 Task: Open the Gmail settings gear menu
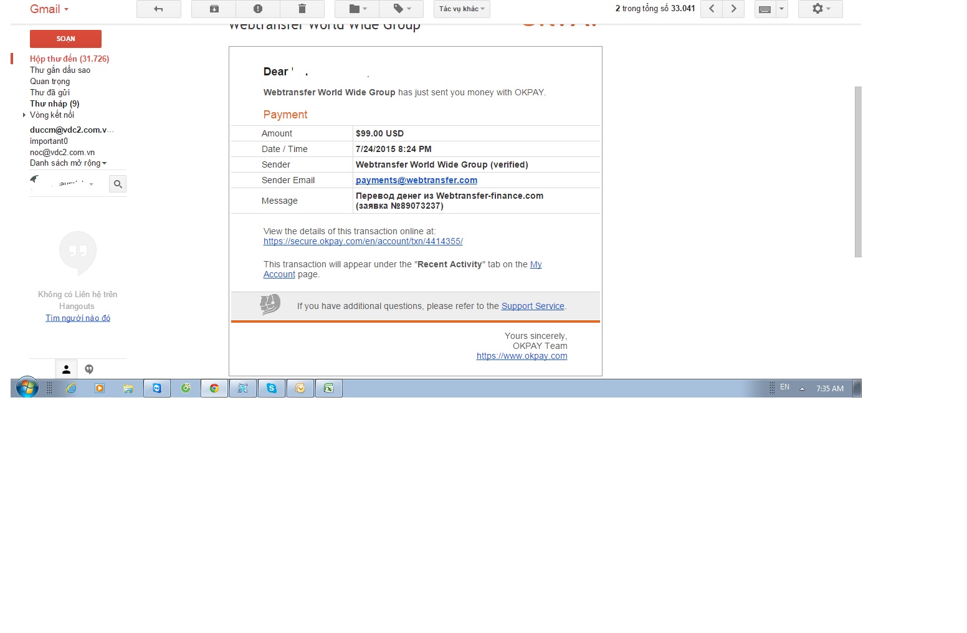tap(821, 9)
